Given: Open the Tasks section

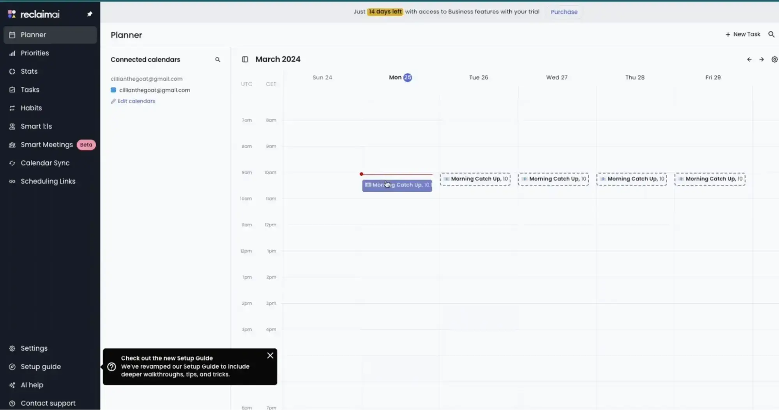Looking at the screenshot, I should [30, 89].
